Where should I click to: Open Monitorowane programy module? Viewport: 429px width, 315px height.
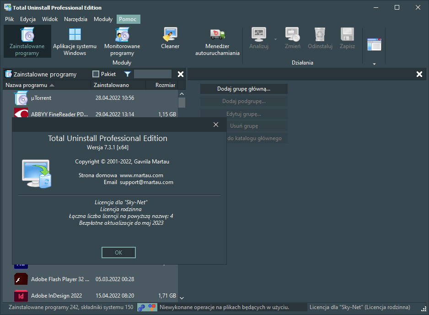122,41
